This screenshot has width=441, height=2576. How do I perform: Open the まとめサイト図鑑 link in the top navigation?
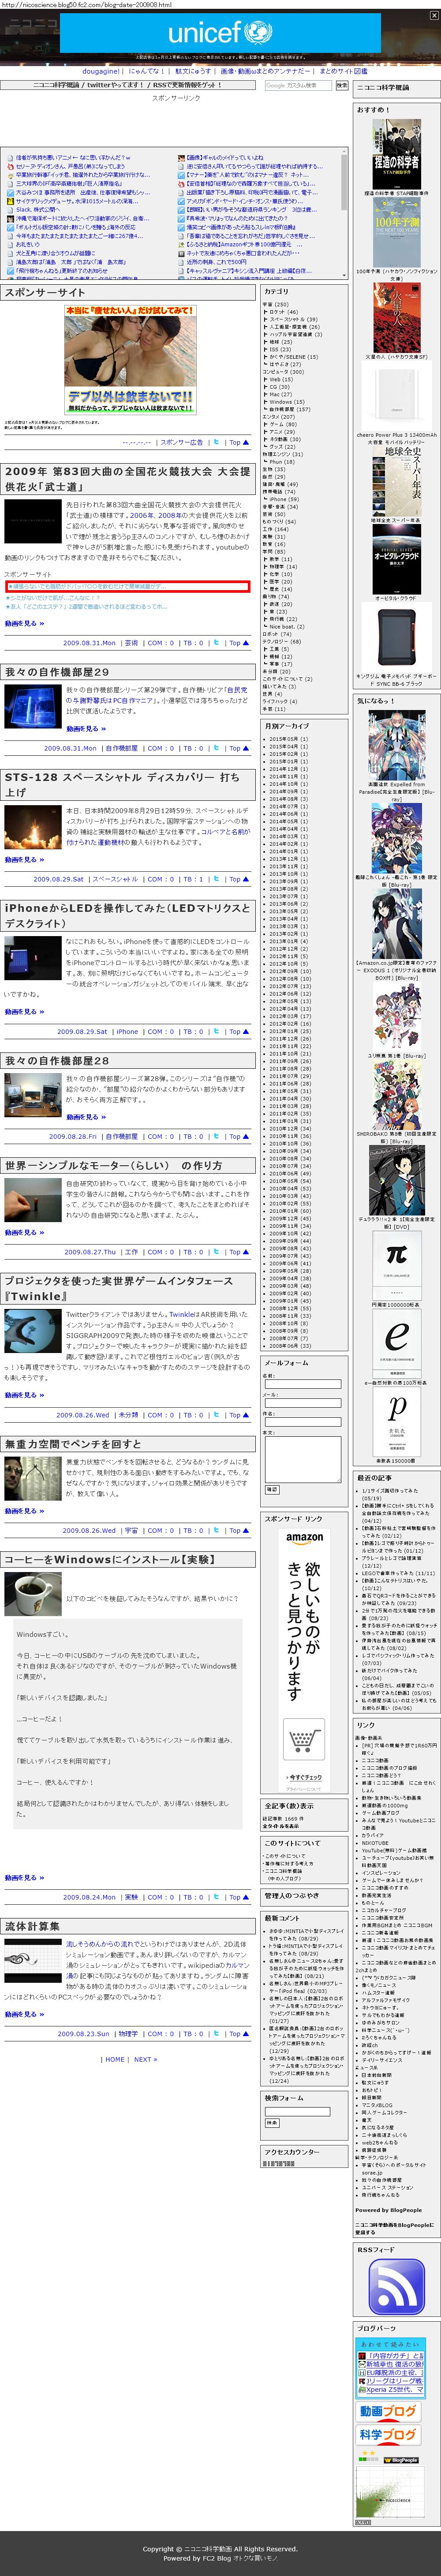coord(343,72)
